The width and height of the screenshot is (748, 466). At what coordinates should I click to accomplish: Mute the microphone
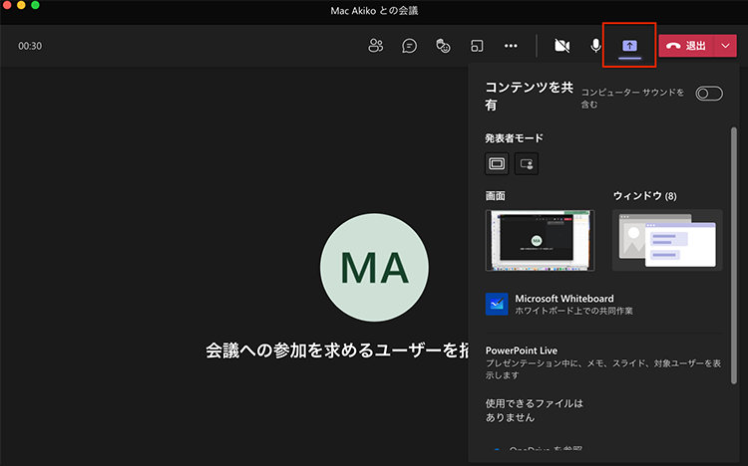pos(595,46)
